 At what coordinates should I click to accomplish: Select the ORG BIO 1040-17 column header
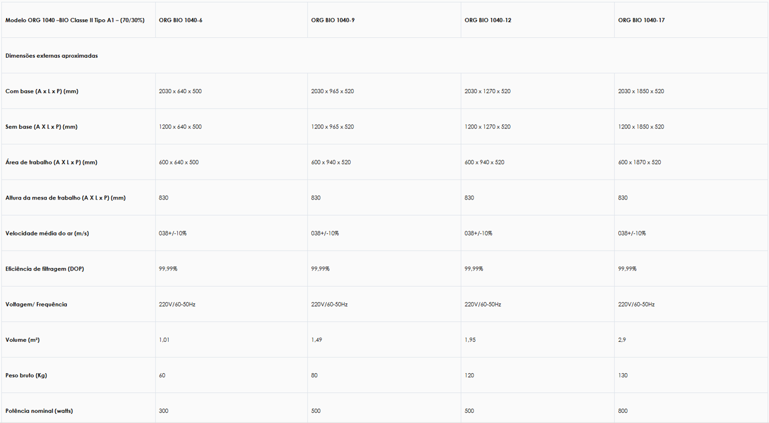tap(641, 20)
